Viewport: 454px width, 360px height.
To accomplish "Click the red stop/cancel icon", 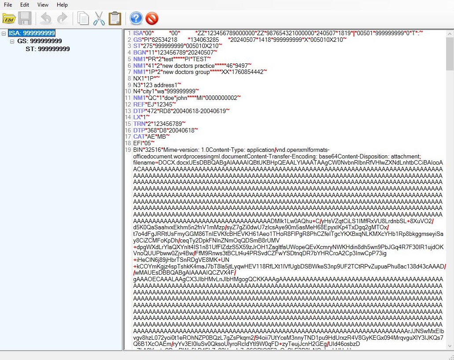I will click(x=152, y=18).
